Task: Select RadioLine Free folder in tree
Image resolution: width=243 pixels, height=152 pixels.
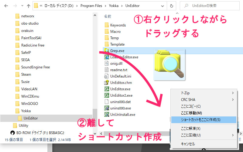Action: coord(30,45)
